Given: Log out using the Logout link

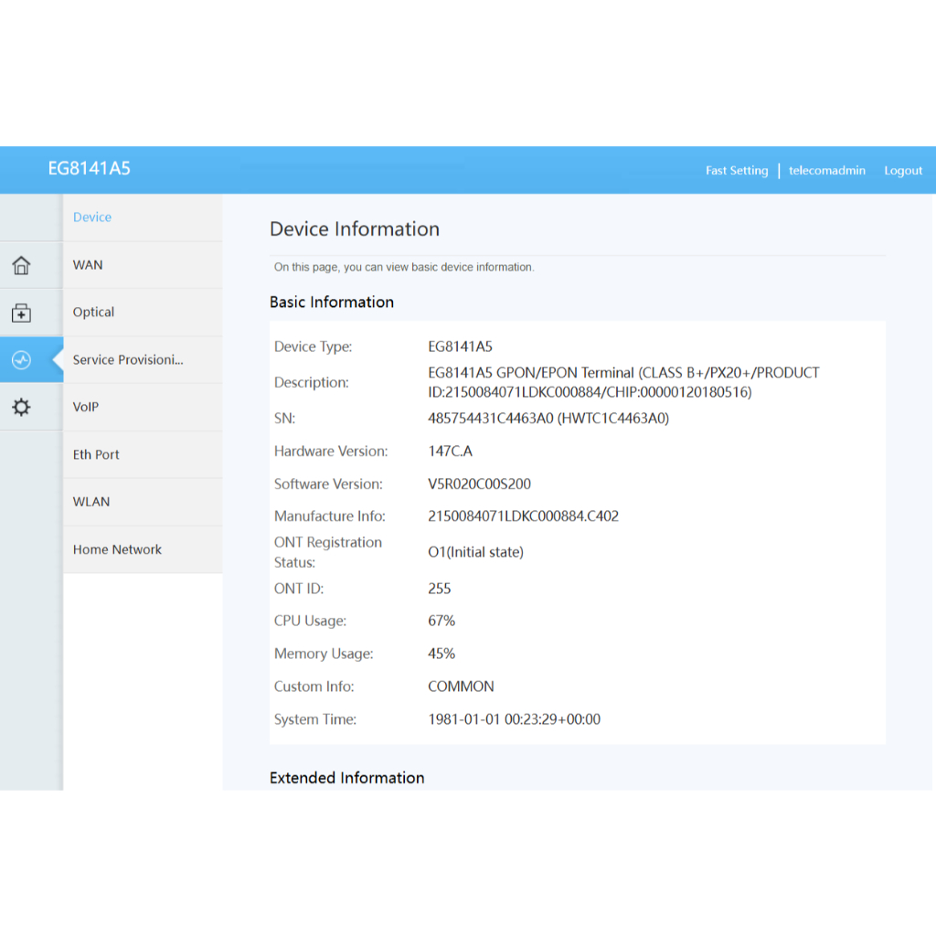Looking at the screenshot, I should 903,171.
